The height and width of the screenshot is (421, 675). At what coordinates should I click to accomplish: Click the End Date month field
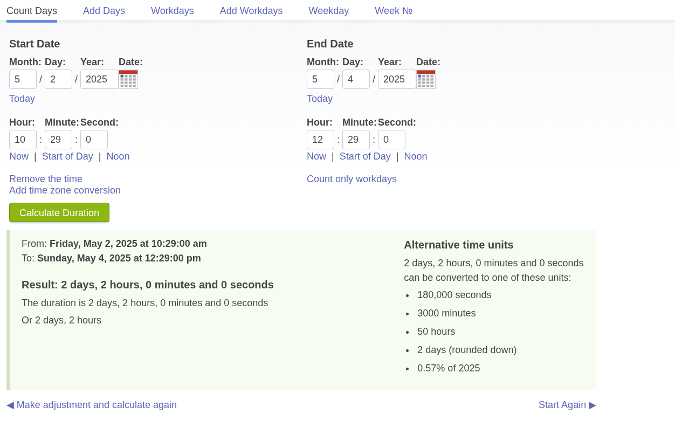pos(320,79)
